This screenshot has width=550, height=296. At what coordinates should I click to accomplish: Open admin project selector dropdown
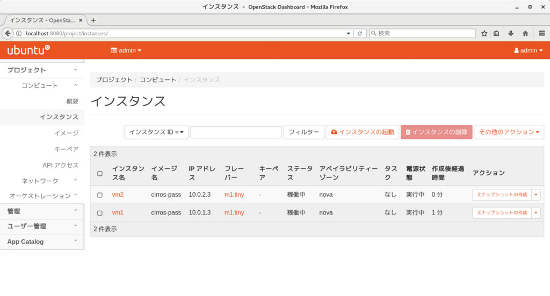click(126, 50)
